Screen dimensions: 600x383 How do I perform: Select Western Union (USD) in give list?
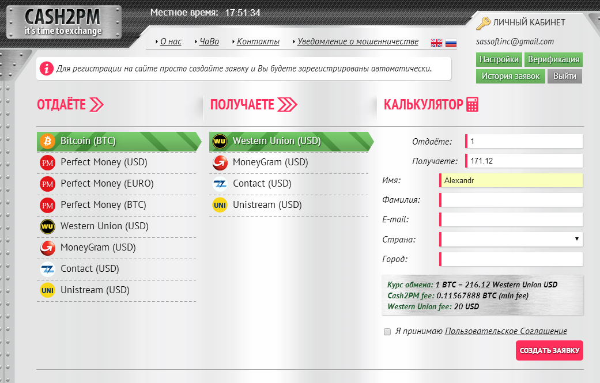(116, 227)
